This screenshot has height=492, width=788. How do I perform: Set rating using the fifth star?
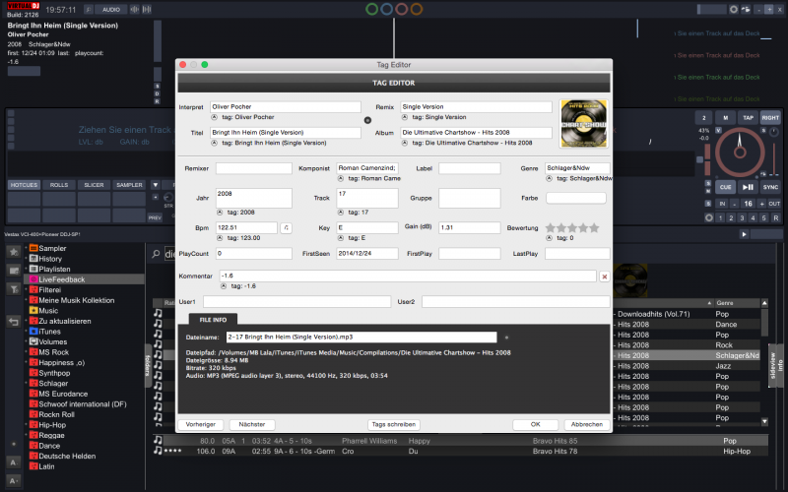595,228
